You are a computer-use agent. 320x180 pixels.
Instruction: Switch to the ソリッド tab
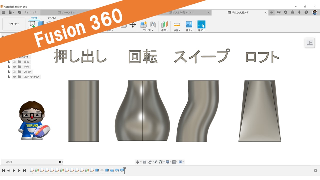34,18
